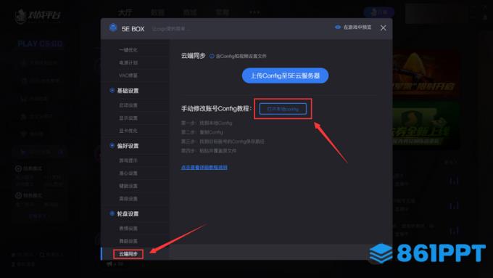Open 启动设置 under 基础设置
493x278 pixels.
point(128,105)
